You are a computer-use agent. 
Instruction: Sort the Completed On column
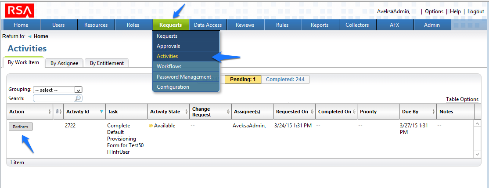click(354, 112)
